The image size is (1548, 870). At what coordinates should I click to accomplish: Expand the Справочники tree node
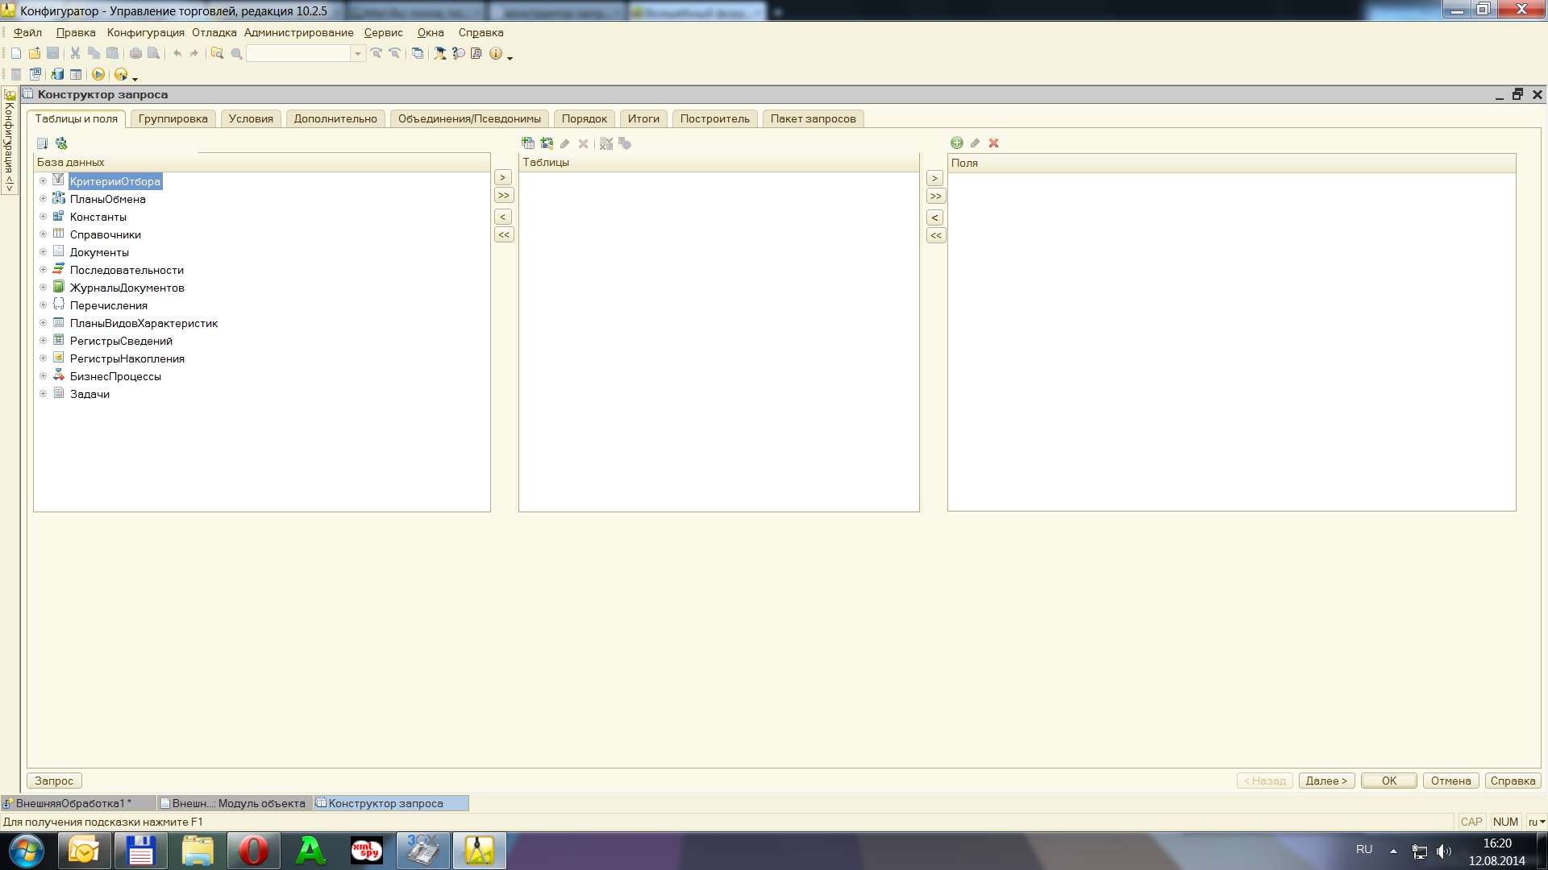(44, 234)
